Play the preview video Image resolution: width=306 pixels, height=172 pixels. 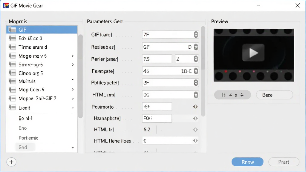tap(253, 53)
